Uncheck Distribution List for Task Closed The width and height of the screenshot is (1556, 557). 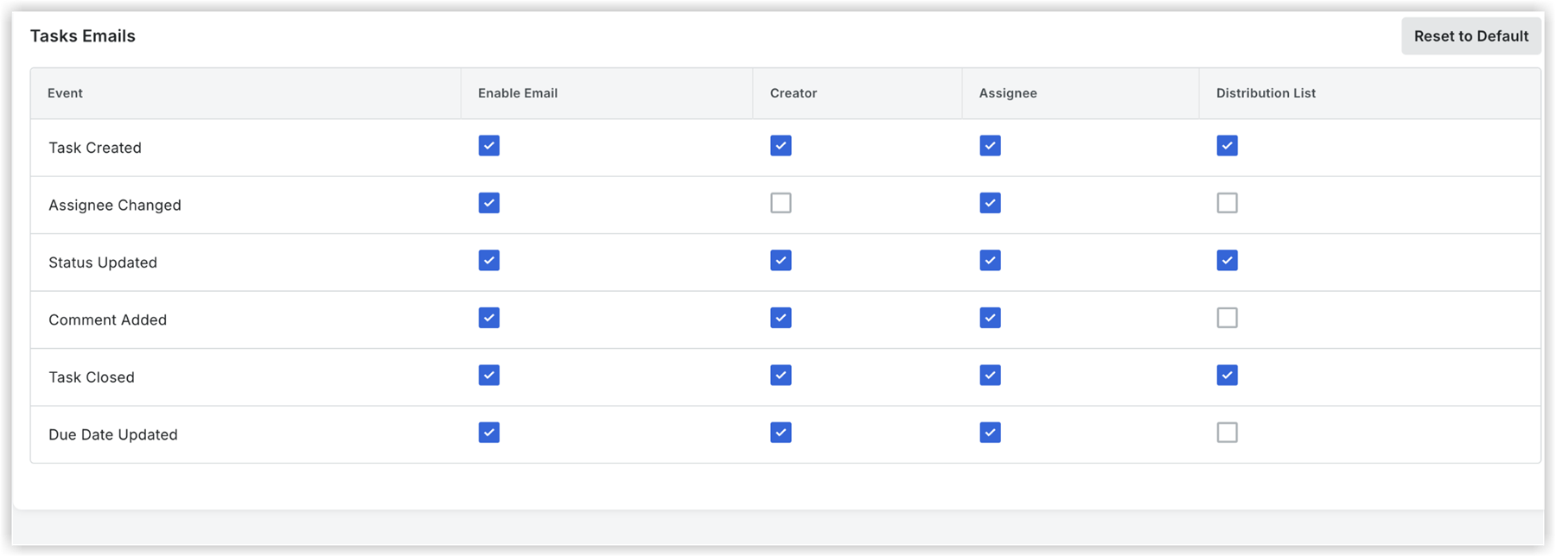click(x=1227, y=376)
